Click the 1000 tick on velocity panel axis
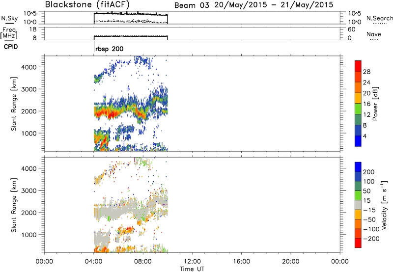The width and height of the screenshot is (393, 272). pyautogui.click(x=29, y=235)
